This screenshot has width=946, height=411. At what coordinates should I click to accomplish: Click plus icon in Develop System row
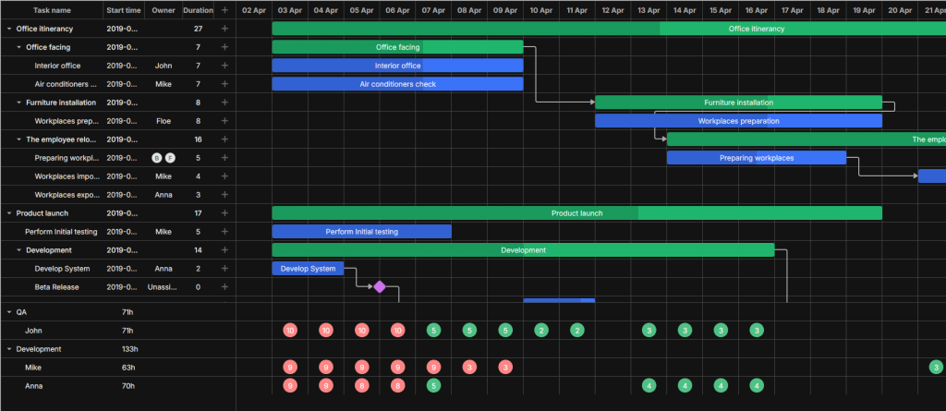[224, 269]
